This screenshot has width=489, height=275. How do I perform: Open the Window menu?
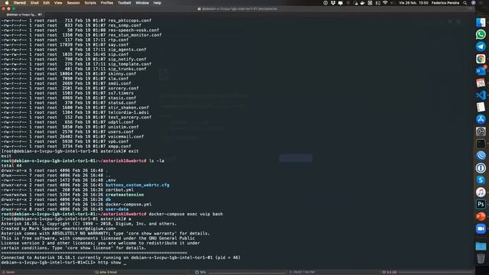[142, 3]
